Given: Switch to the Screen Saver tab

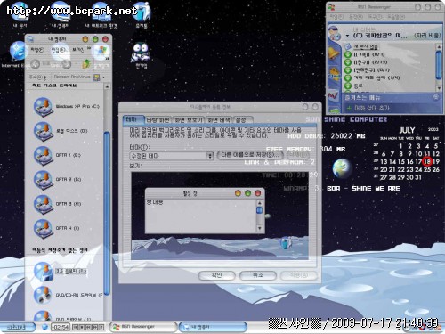Looking at the screenshot, I should point(189,120).
